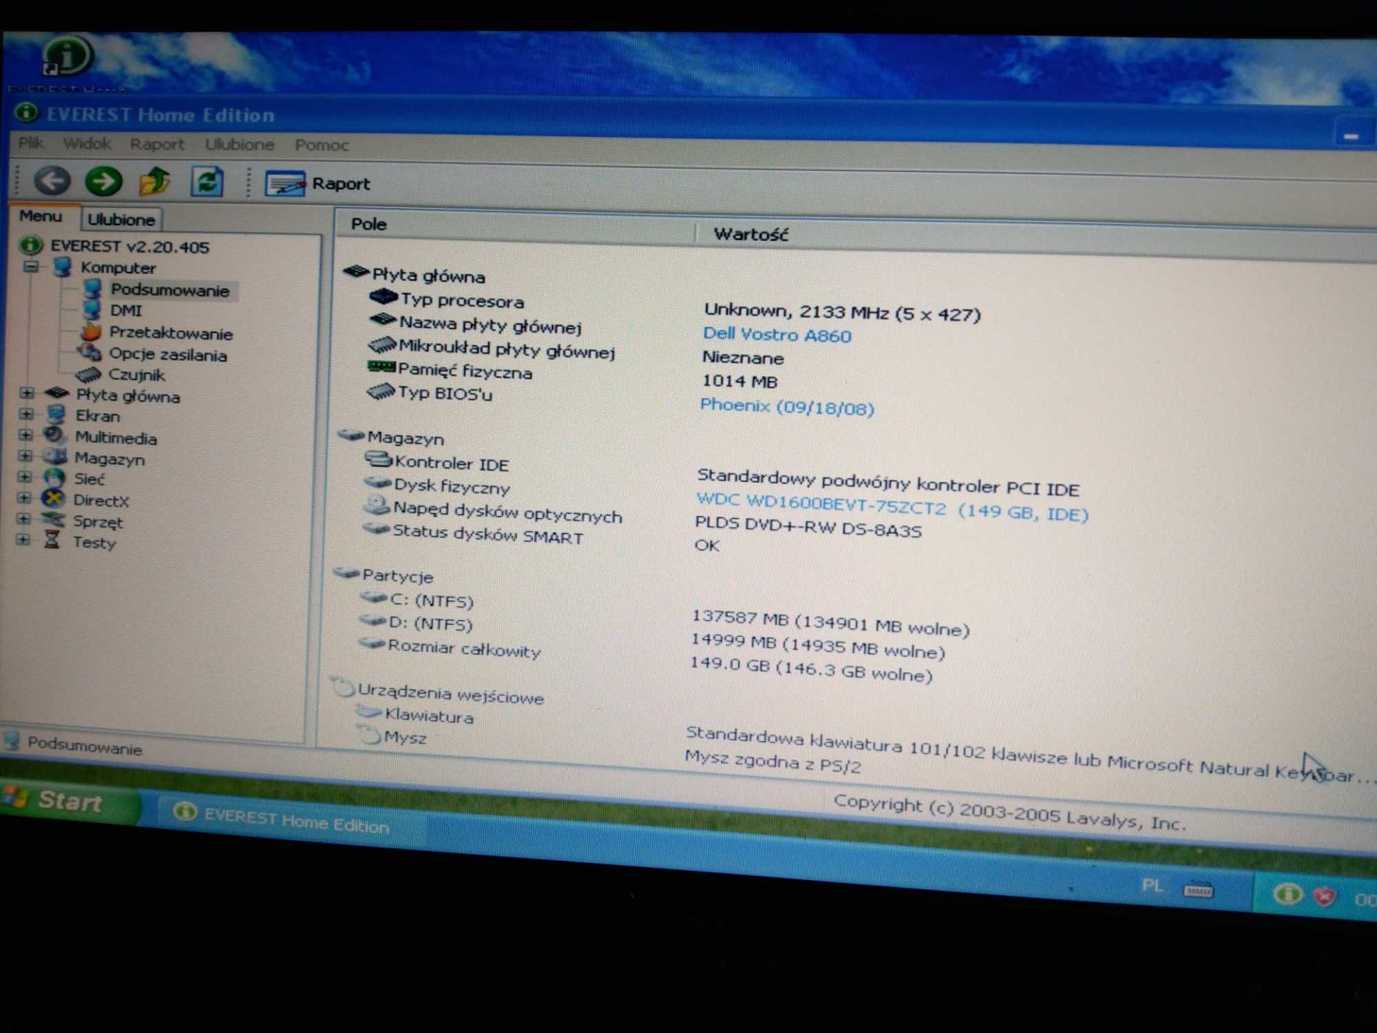The width and height of the screenshot is (1377, 1033).
Task: Click the Testy hourglass icon
Action: (52, 540)
